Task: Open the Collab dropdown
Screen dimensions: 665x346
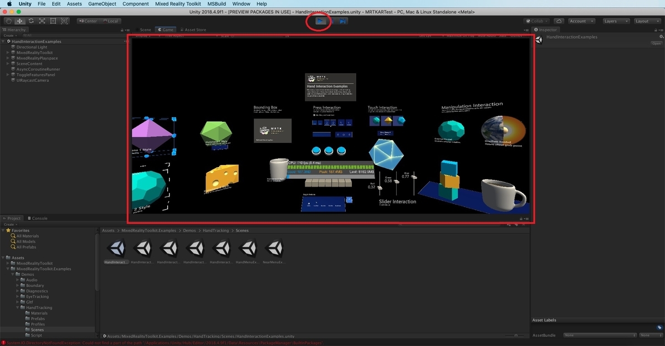Action: 538,21
